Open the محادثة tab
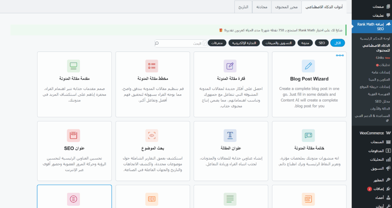Image resolution: width=392 pixels, height=208 pixels. [261, 7]
